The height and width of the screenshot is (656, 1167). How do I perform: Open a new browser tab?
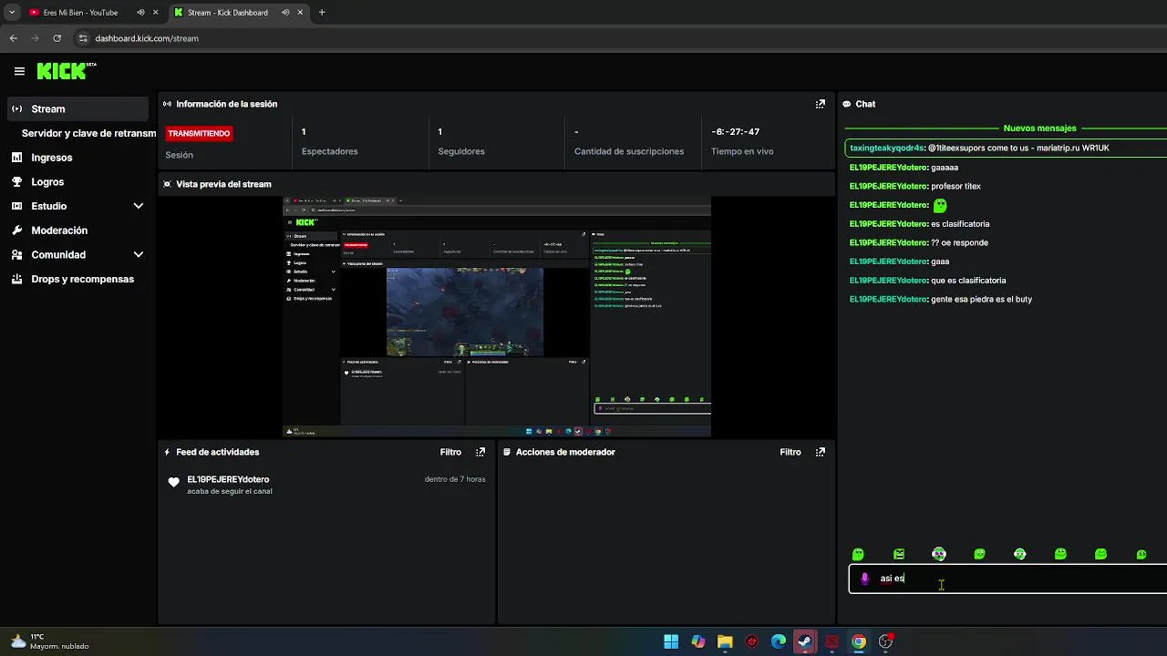(322, 13)
